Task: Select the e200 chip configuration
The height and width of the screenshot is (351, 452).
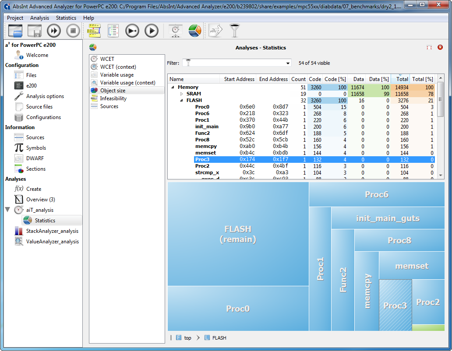Action: [x=32, y=85]
